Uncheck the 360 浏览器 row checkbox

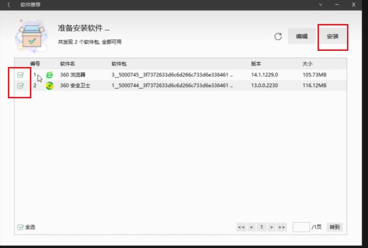(21, 75)
